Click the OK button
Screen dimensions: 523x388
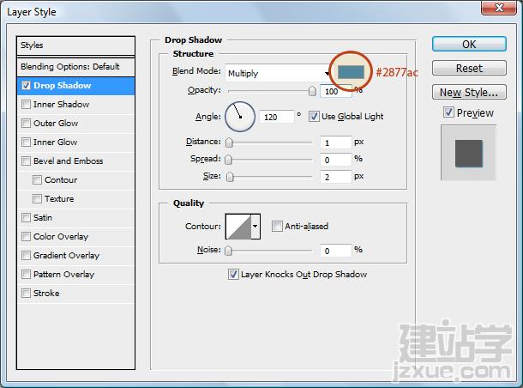(x=469, y=44)
